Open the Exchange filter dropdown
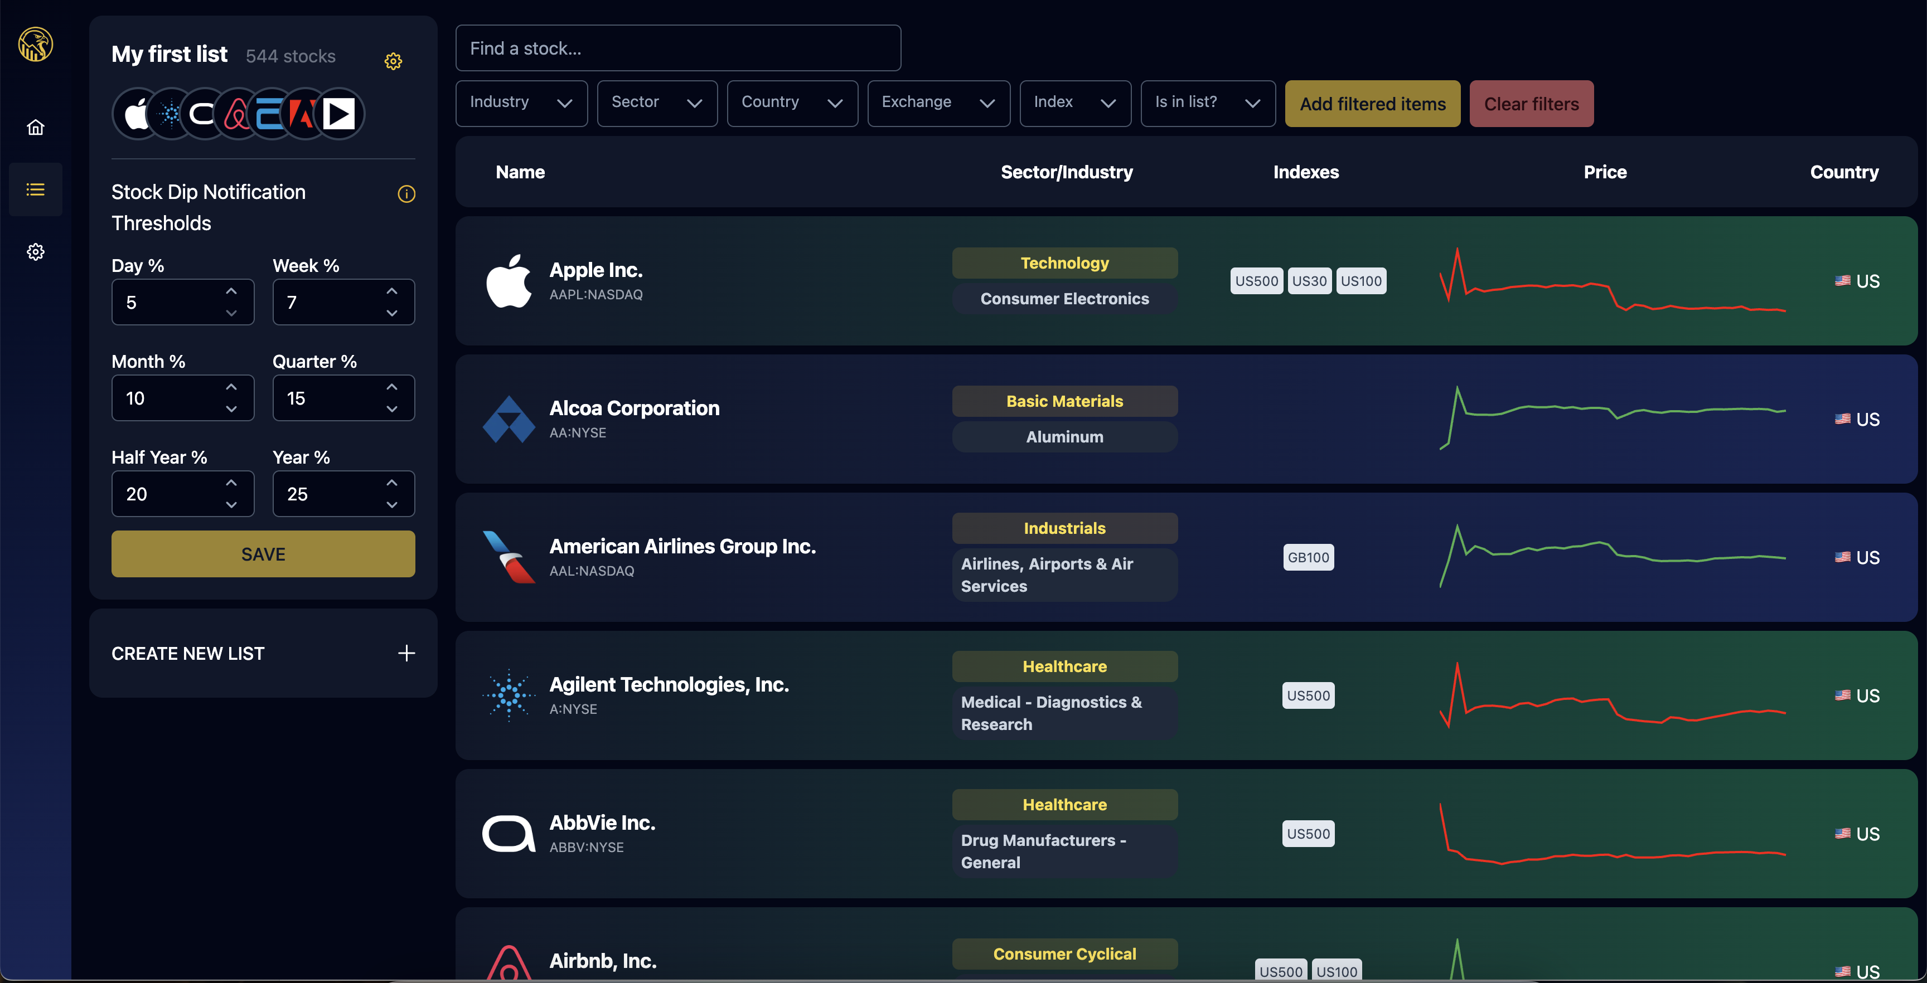 coord(939,103)
